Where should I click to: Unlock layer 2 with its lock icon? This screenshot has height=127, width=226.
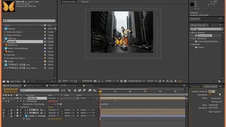11,110
